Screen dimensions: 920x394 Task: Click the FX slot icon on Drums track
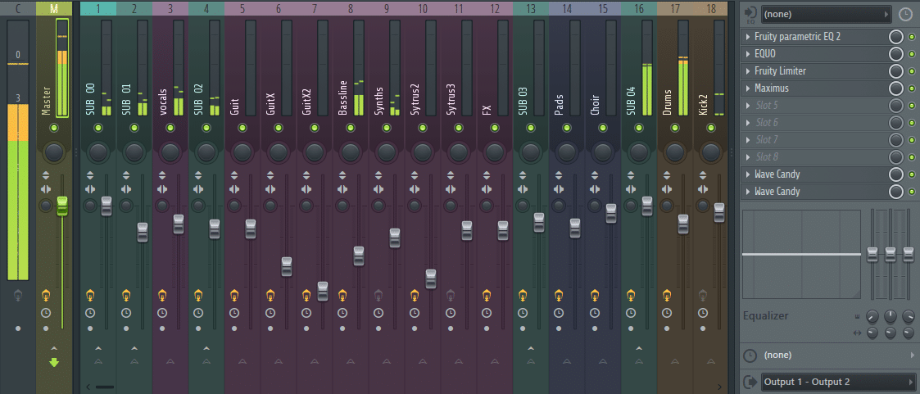pyautogui.click(x=665, y=294)
